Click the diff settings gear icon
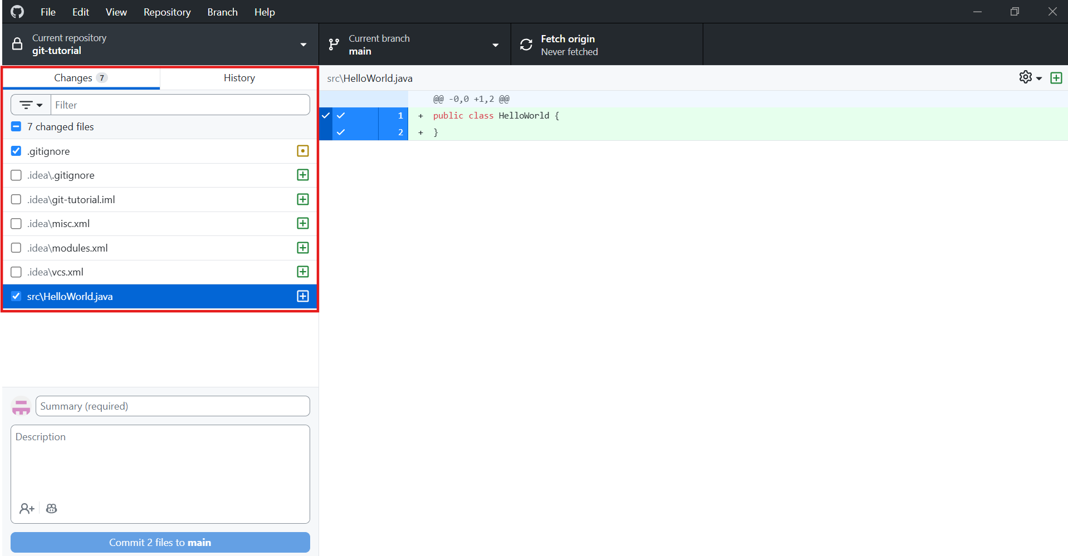The height and width of the screenshot is (556, 1068). coord(1026,77)
